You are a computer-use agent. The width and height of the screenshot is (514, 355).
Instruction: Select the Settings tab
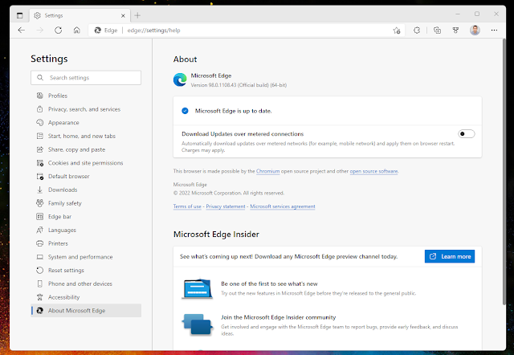pos(80,15)
